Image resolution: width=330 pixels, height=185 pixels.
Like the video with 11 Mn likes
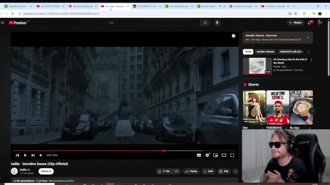point(164,171)
